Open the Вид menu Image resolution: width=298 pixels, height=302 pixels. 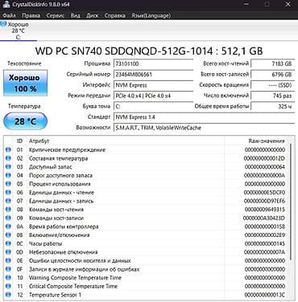click(x=75, y=15)
